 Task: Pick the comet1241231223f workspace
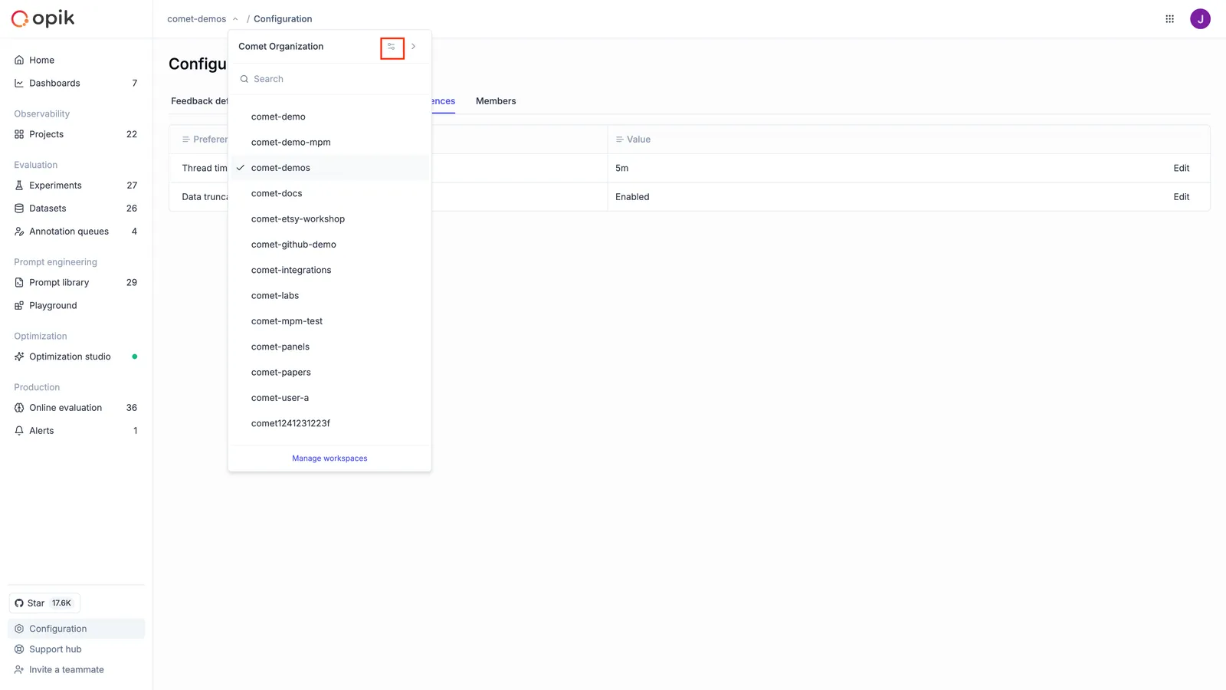[x=329, y=423]
